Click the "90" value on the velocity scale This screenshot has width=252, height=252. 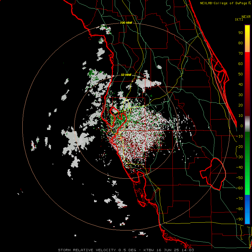(x=241, y=33)
